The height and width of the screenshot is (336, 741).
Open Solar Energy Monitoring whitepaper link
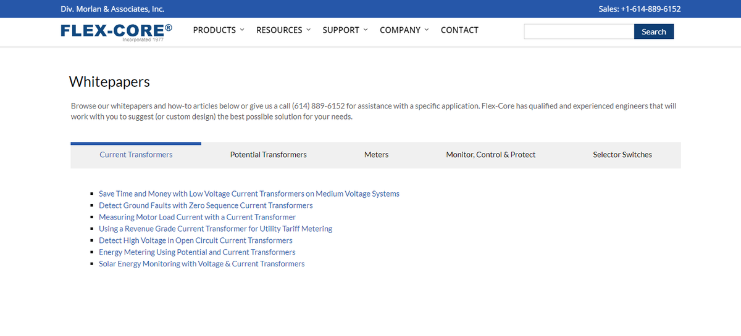tap(202, 264)
